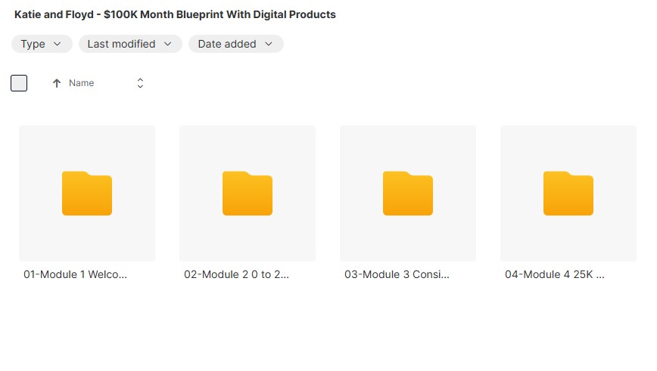
Task: Click the "01-Module 1 Welco..." folder name
Action: [x=76, y=275]
